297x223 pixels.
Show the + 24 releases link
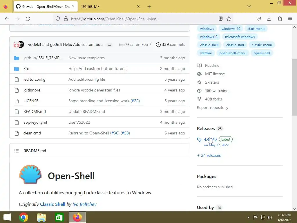209,156
